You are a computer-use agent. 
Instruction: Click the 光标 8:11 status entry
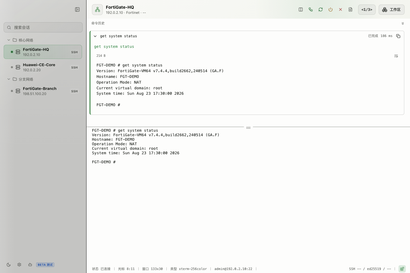(x=126, y=269)
